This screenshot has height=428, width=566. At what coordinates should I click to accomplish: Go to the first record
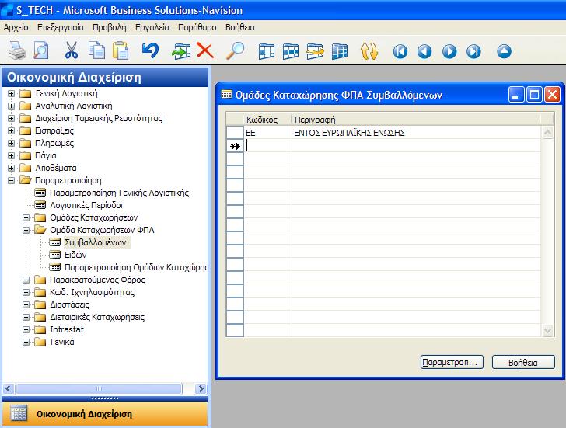[400, 51]
